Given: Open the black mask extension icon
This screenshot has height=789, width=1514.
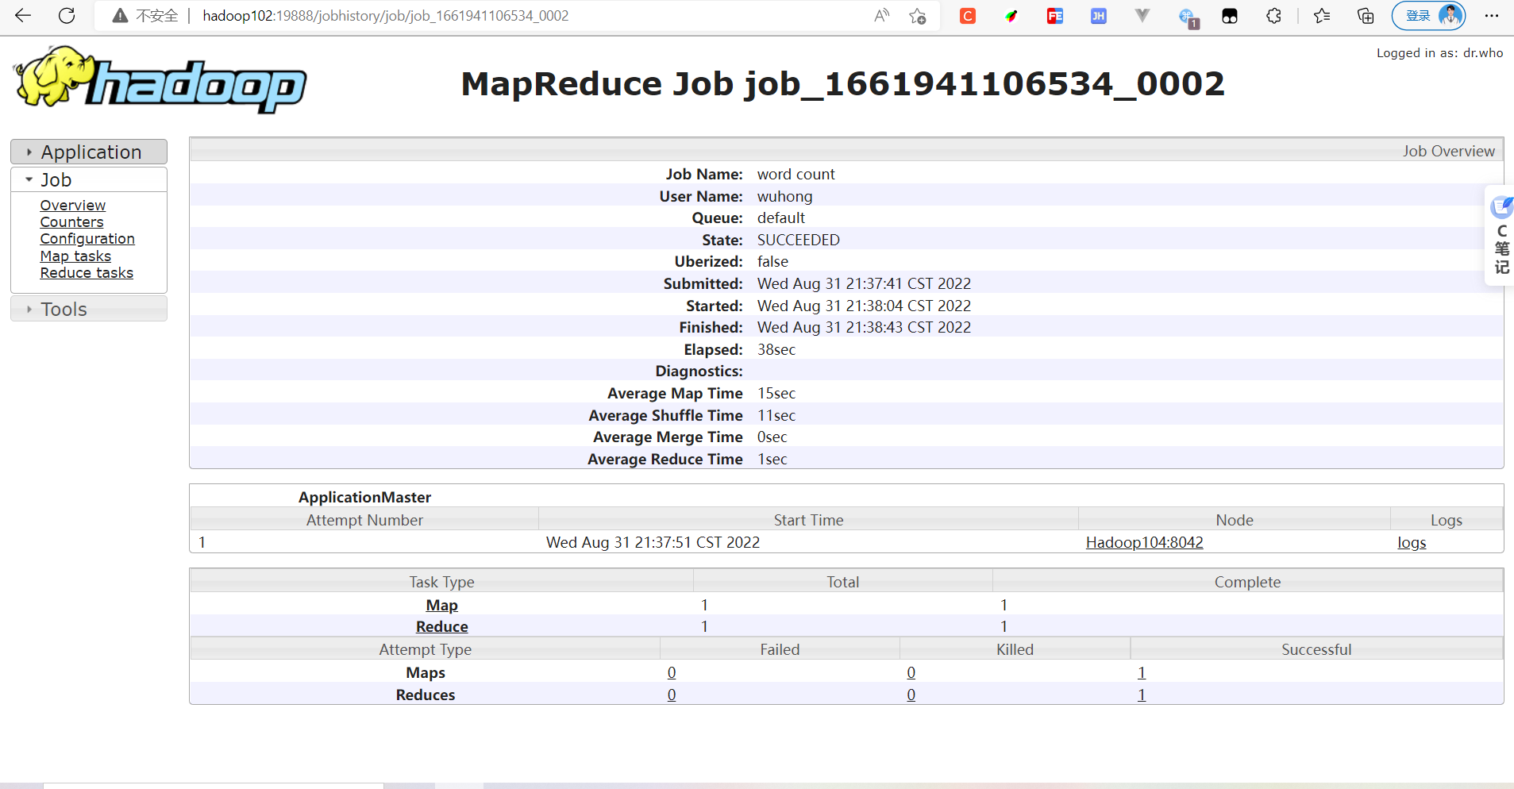Looking at the screenshot, I should point(1230,16).
